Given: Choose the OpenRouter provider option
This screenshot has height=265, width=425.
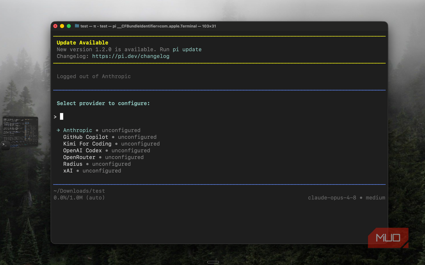Looking at the screenshot, I should pos(103,157).
